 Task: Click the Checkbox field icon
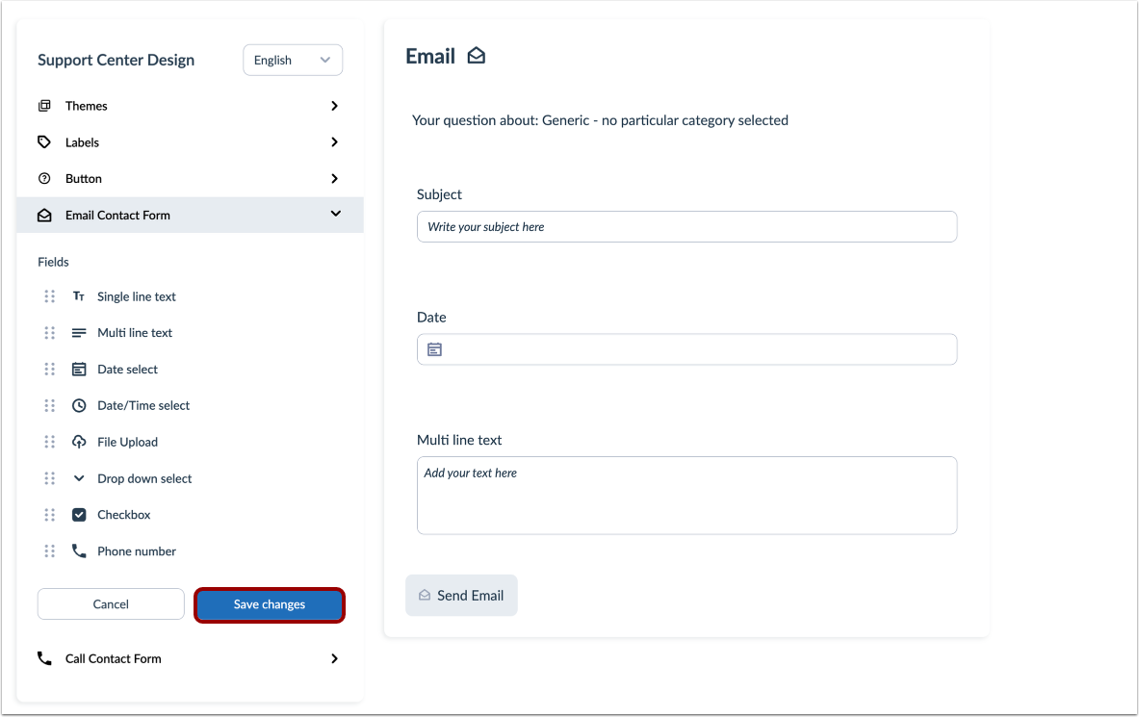78,514
